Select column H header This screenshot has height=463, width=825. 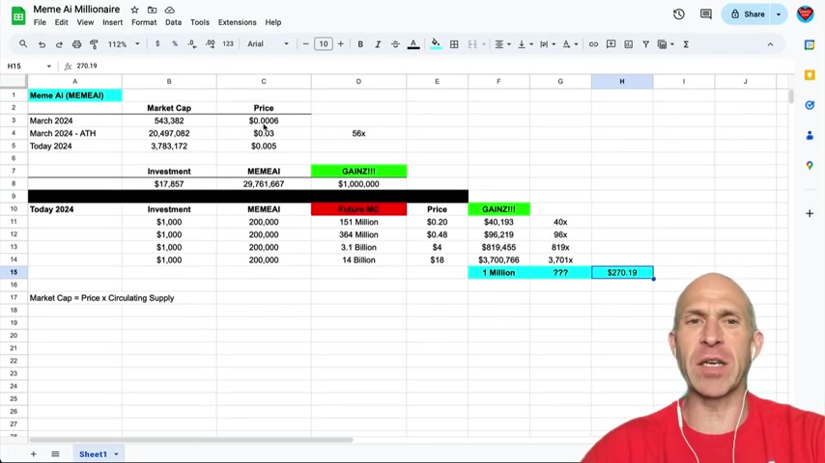pos(622,81)
